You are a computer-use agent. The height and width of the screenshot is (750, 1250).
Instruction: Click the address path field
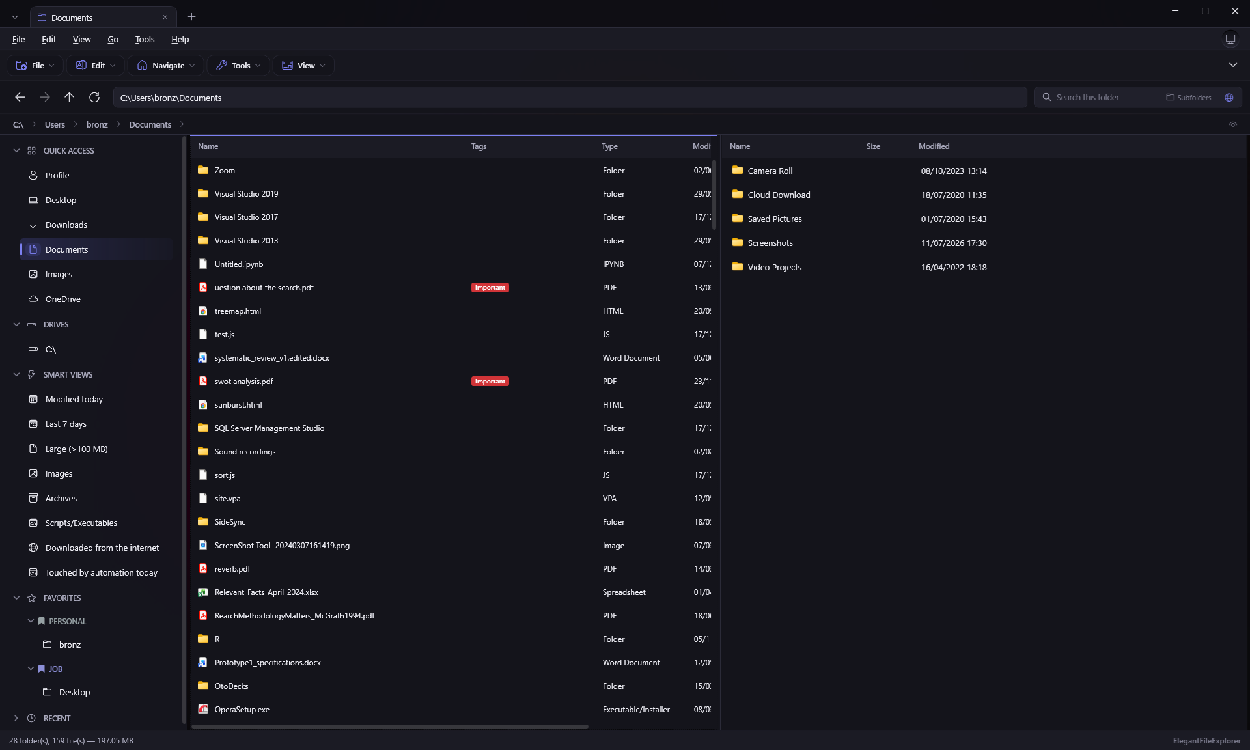(x=570, y=98)
